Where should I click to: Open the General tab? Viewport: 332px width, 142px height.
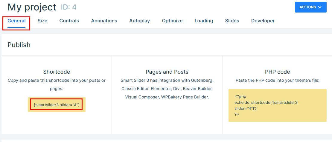point(16,21)
